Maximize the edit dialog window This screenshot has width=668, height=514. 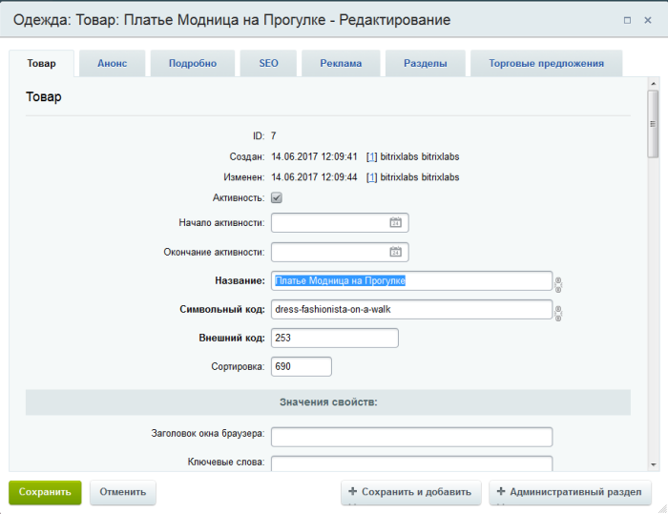627,20
